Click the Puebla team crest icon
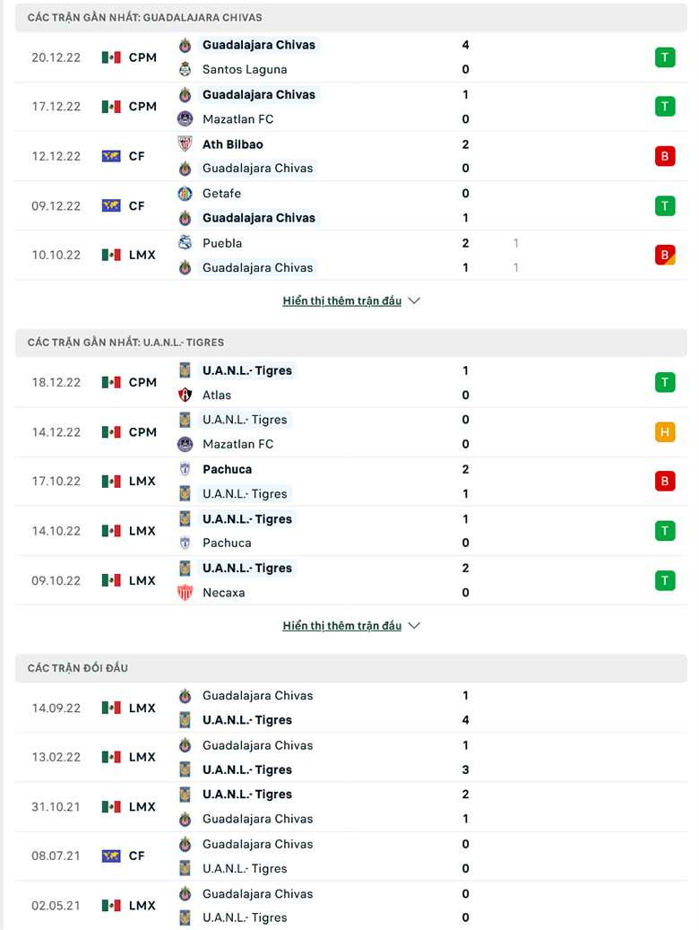Viewport: 699px width, 930px height. [x=185, y=242]
